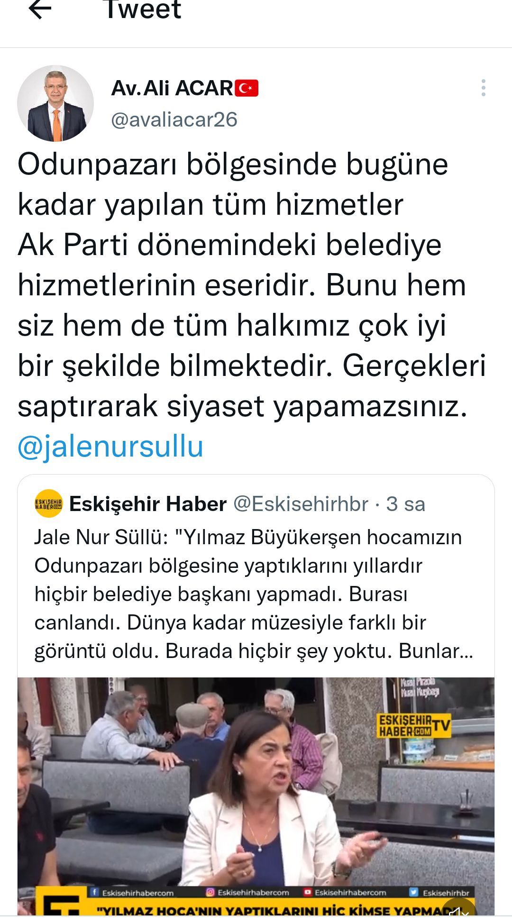The image size is (512, 923).
Task: Tap the Tweet header title
Action: [142, 9]
